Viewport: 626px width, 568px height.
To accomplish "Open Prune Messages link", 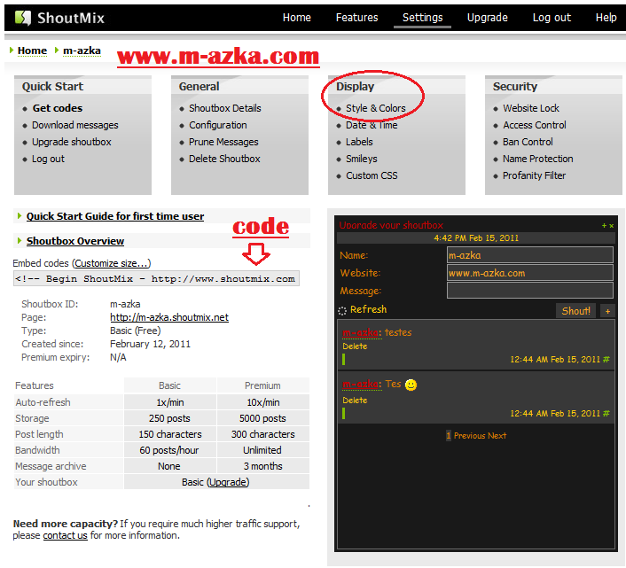I will pos(223,142).
